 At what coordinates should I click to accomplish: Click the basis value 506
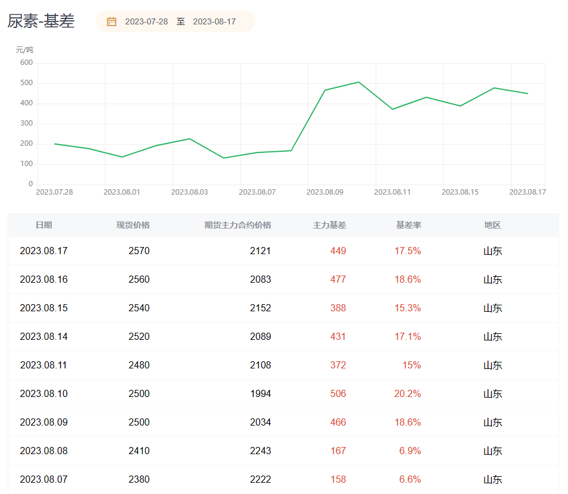(x=338, y=393)
